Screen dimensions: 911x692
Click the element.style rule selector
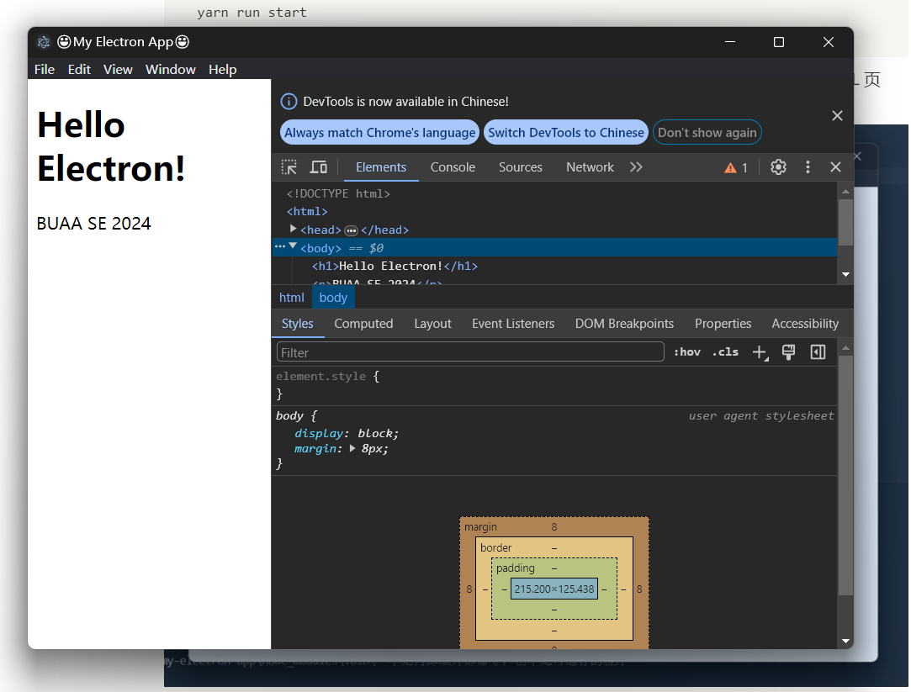click(320, 376)
